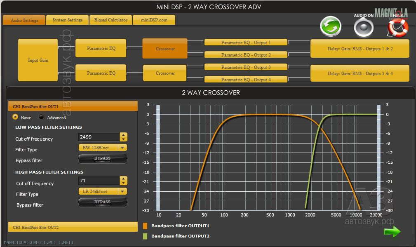The width and height of the screenshot is (416, 247).
Task: Toggle the Audio On speaker icon
Action: (364, 28)
